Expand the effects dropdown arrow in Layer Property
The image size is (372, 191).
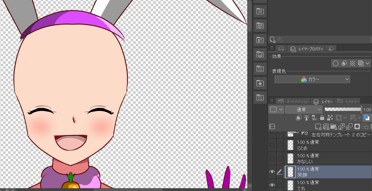click(x=367, y=63)
